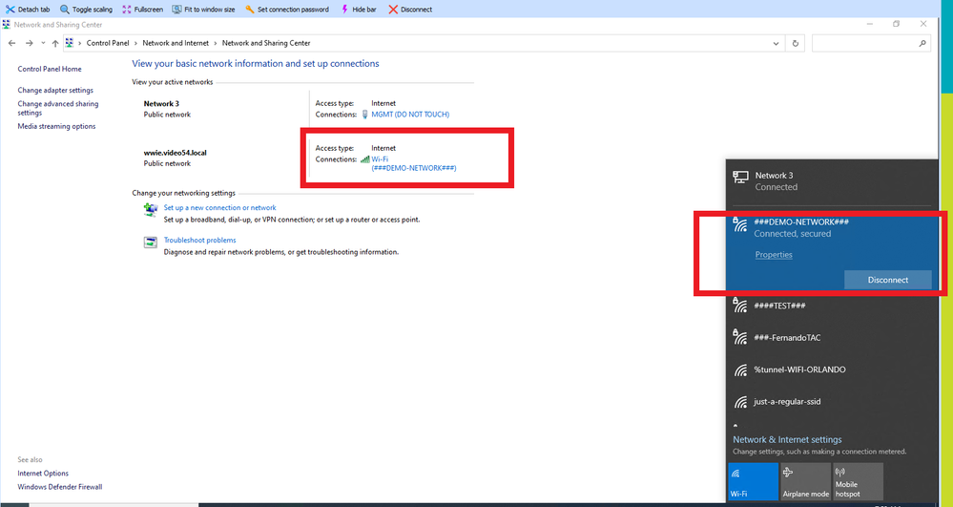This screenshot has height=507, width=953.
Task: Click the Fullscreen toolbar icon
Action: tap(127, 10)
